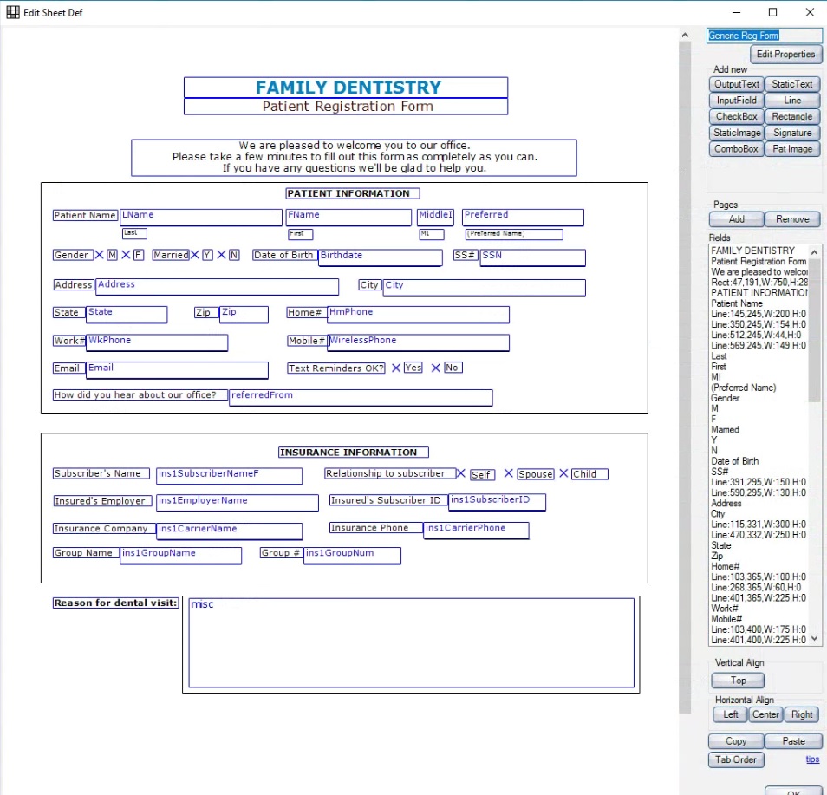Toggle the Gender F checkbox
The height and width of the screenshot is (795, 827).
126,256
